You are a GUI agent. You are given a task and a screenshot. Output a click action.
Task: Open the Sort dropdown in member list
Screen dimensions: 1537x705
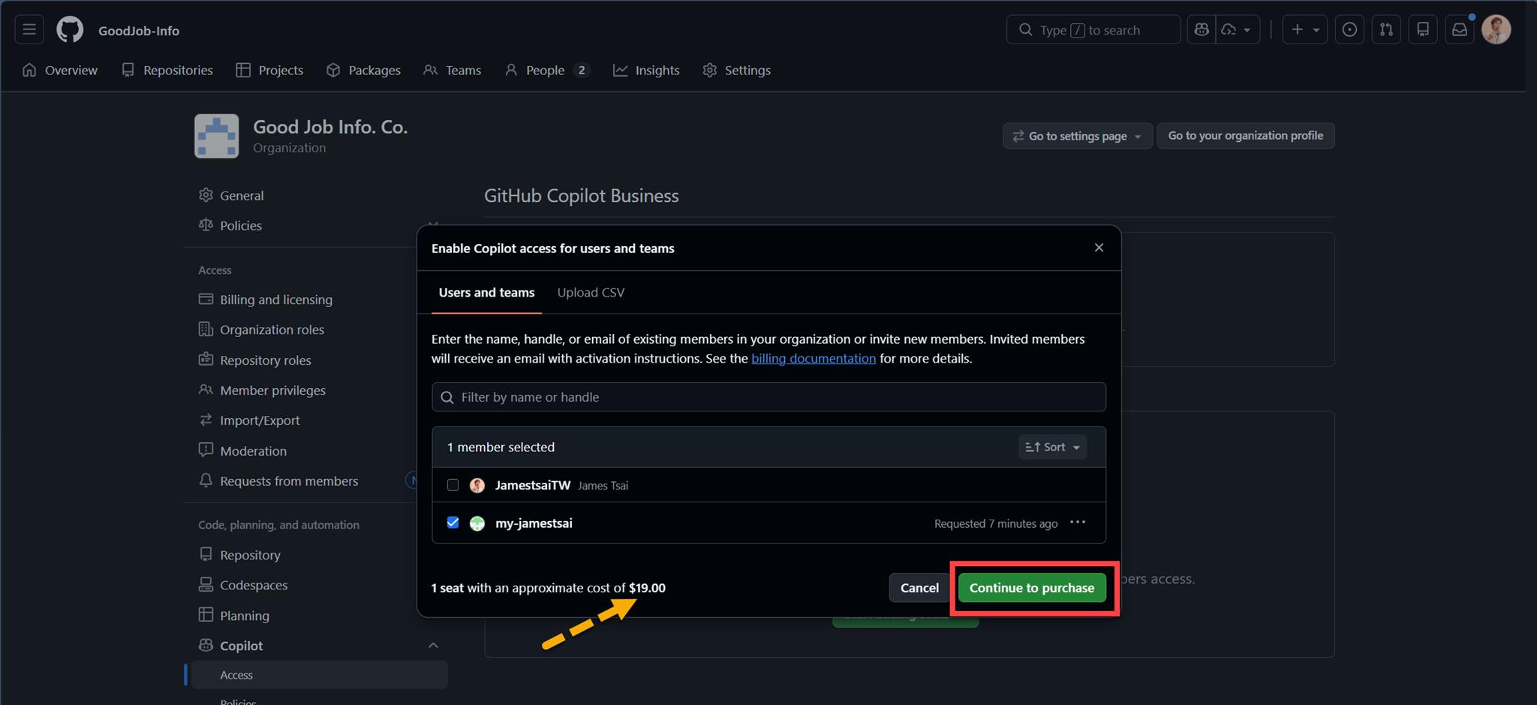coord(1052,447)
